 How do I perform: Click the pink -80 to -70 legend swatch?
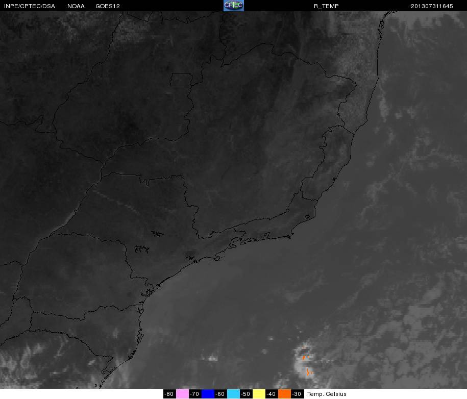point(182,394)
